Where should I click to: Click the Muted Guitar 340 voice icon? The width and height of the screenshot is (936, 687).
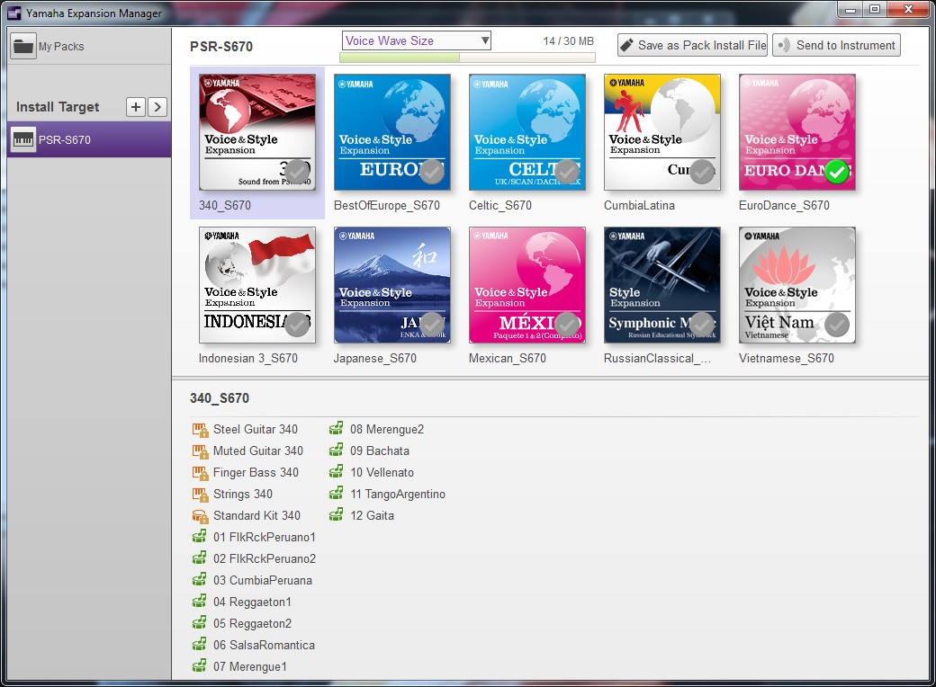tap(200, 451)
